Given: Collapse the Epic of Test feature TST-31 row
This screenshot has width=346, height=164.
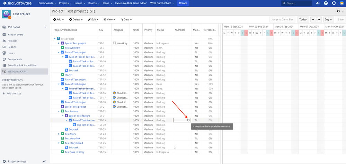Looking at the screenshot, I should (62, 116).
